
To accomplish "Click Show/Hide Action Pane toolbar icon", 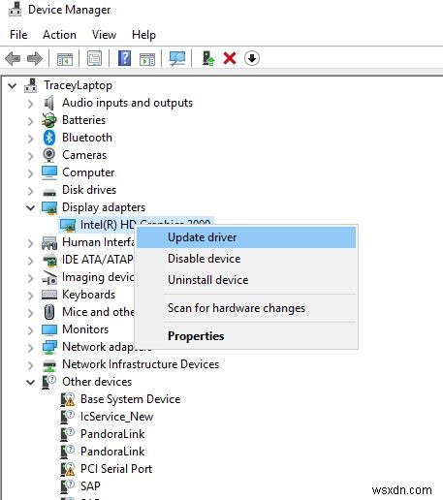I will tap(147, 59).
